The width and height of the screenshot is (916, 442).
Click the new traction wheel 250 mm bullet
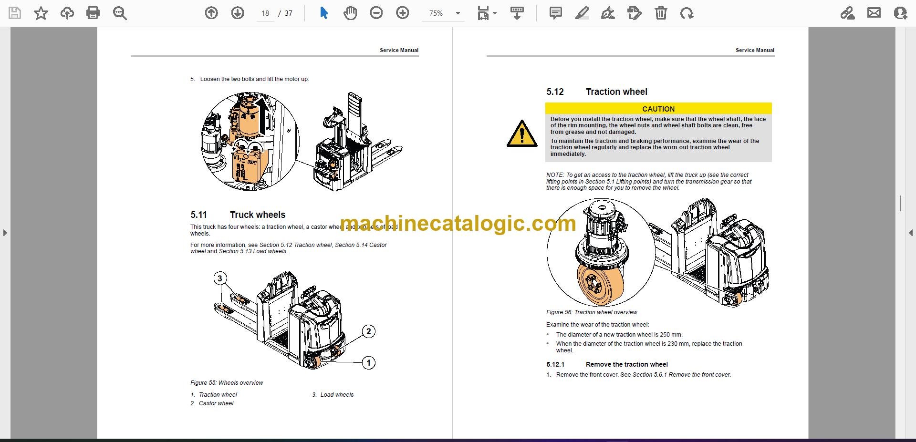point(619,335)
